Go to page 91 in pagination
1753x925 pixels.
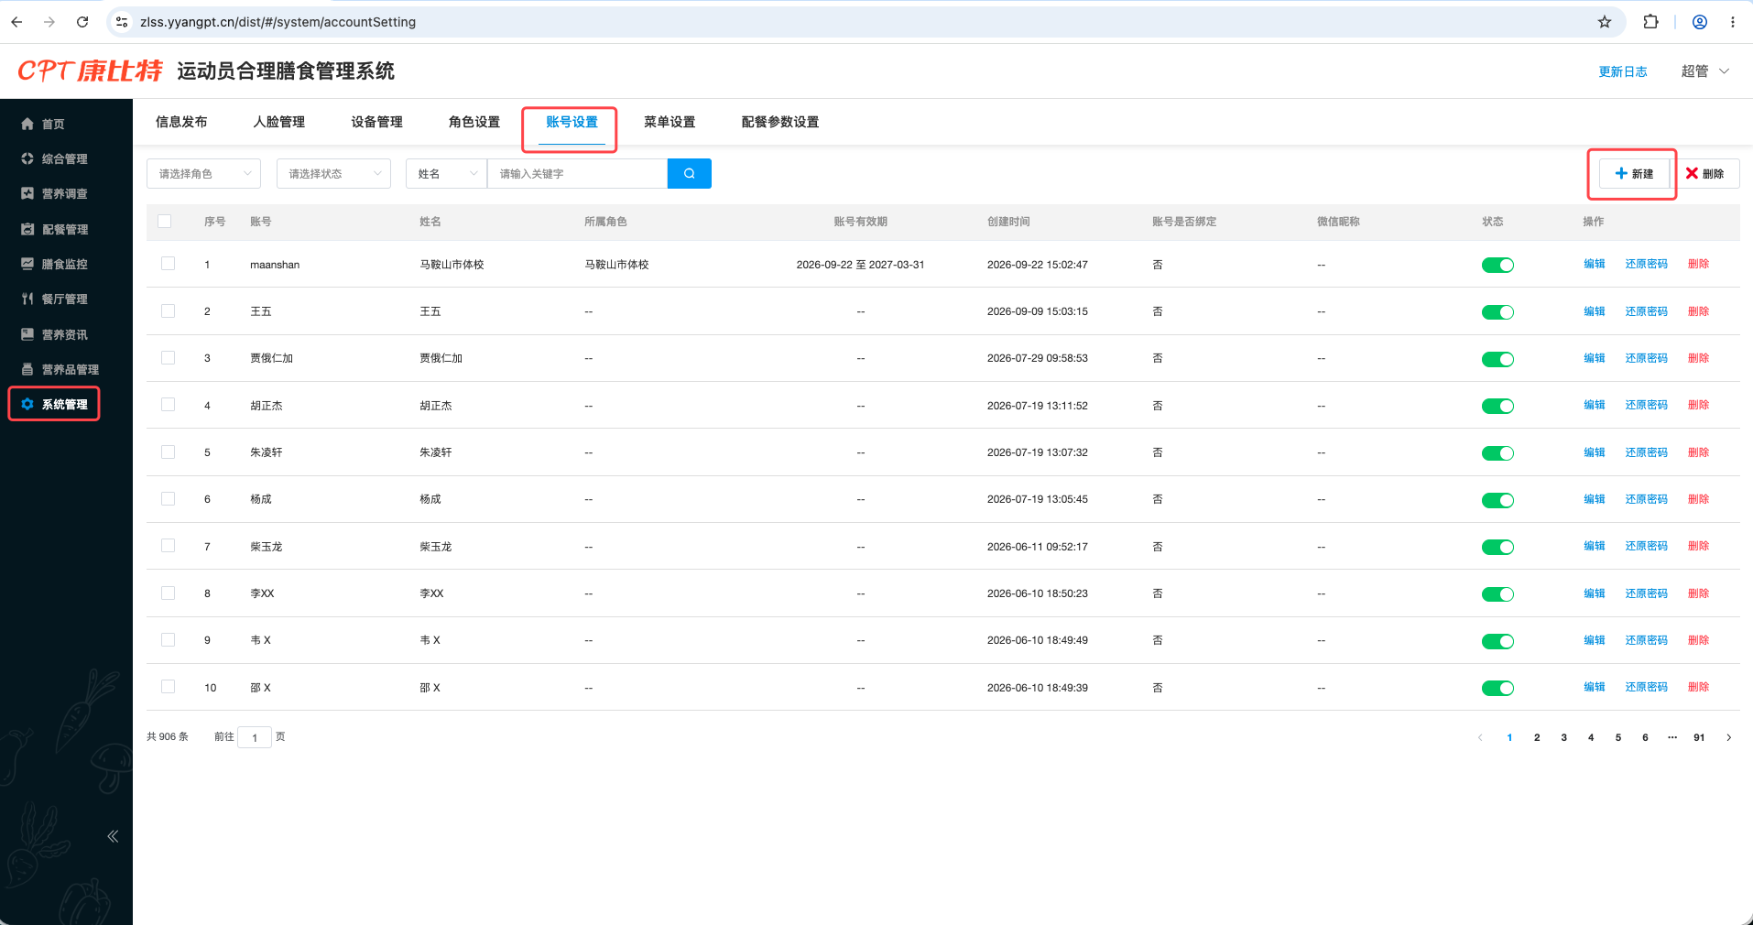1699,737
